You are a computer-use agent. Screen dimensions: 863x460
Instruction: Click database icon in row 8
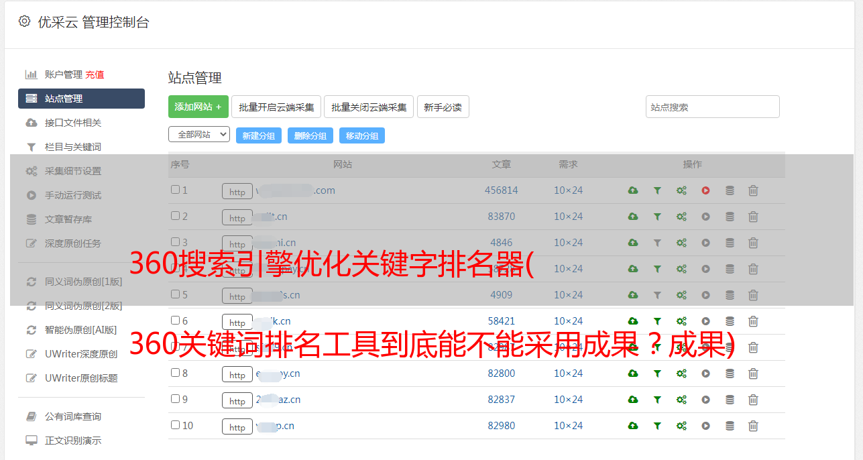[x=730, y=373]
